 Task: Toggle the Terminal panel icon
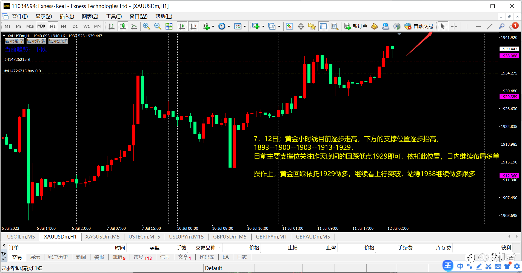323,26
